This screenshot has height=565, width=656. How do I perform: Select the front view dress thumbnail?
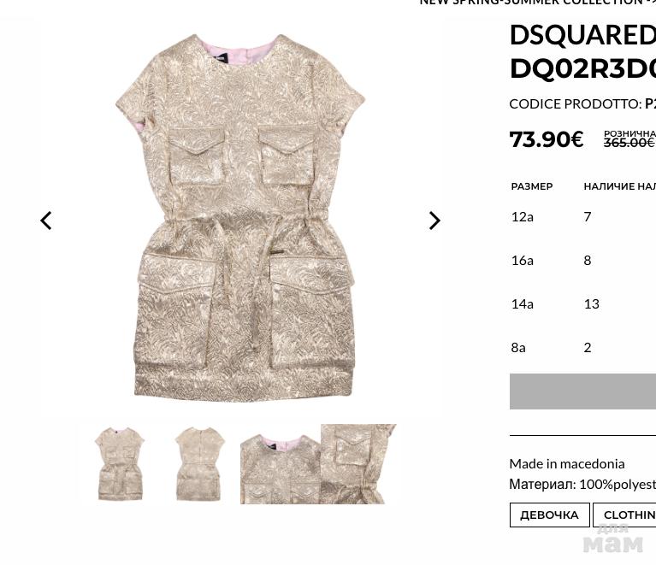pyautogui.click(x=120, y=463)
